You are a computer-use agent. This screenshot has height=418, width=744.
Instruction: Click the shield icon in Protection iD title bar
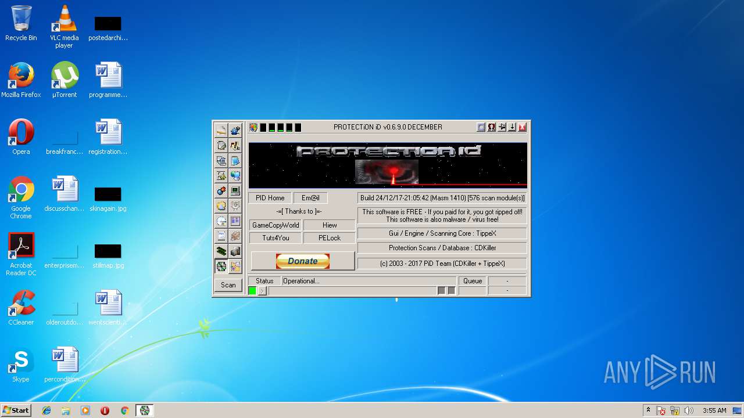(253, 127)
